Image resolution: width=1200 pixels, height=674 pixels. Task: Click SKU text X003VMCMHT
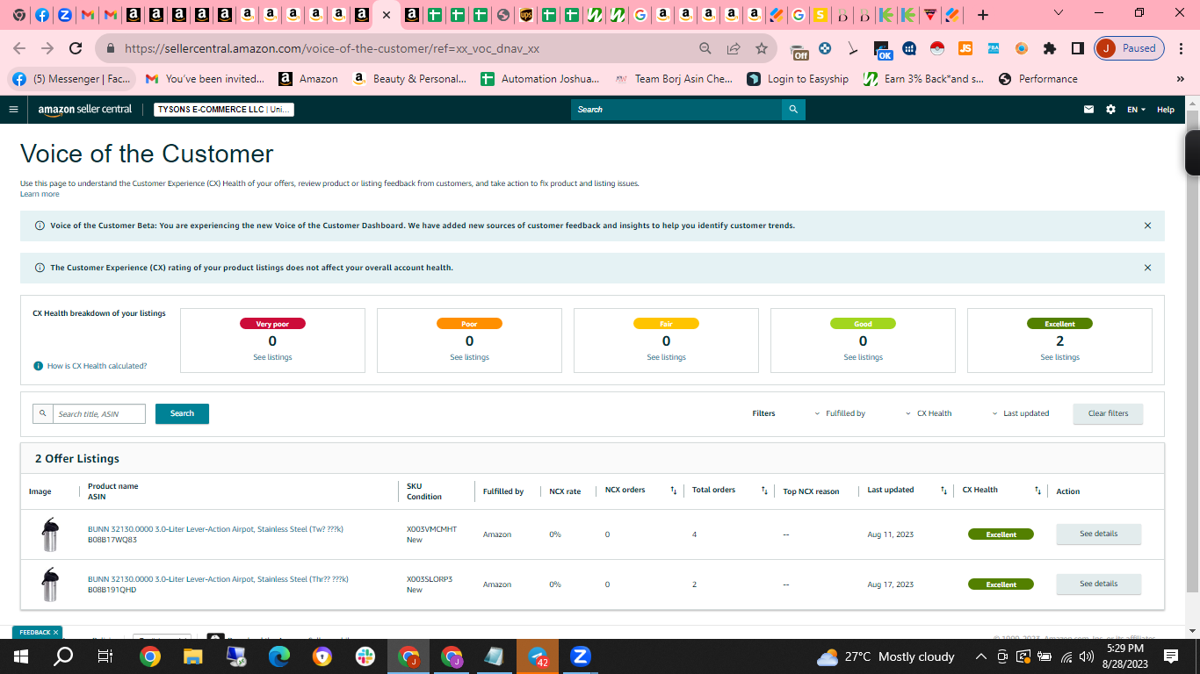tap(431, 529)
